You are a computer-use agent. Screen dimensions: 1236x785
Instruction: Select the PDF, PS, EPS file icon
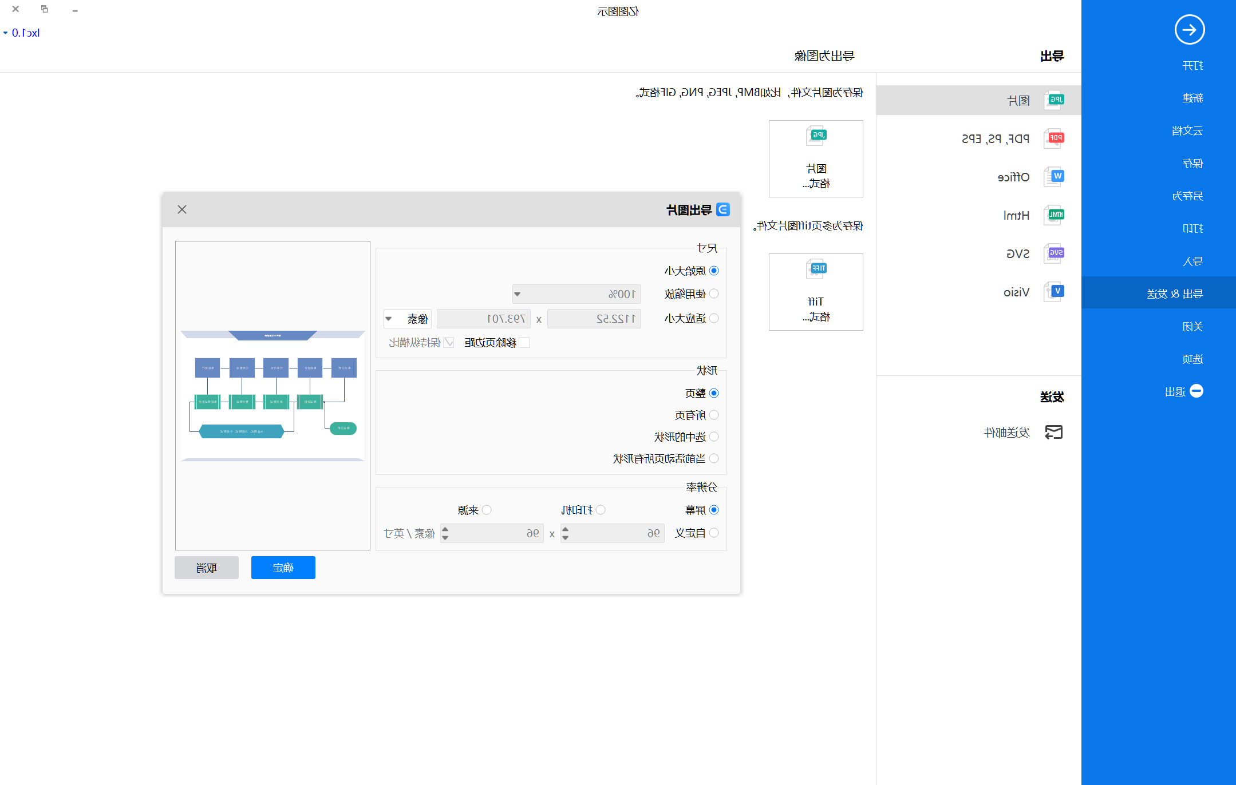(x=1054, y=138)
